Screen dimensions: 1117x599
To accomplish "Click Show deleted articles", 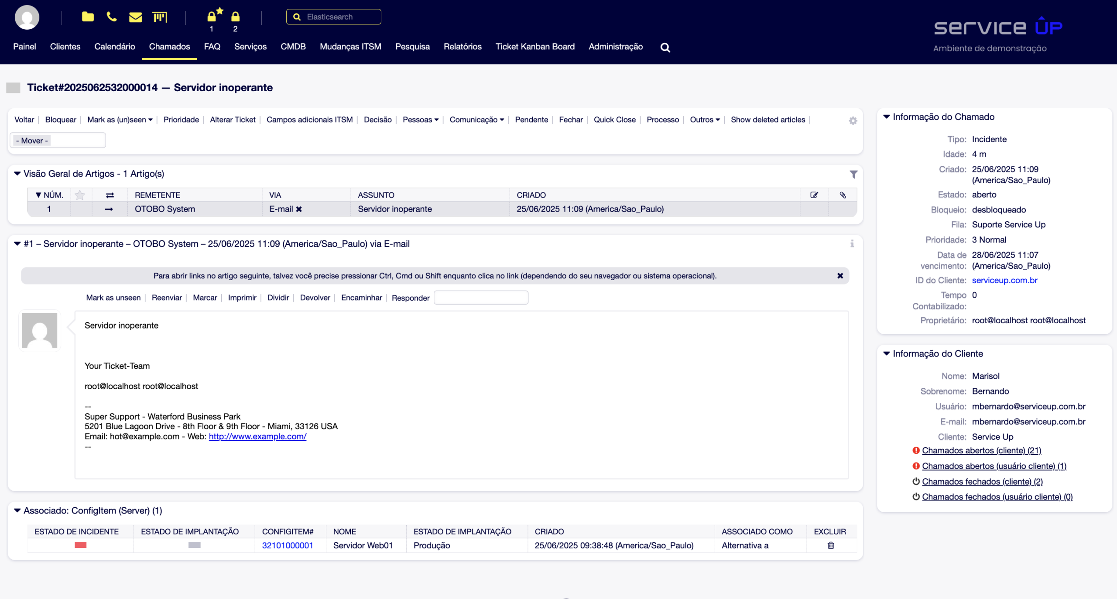I will (768, 120).
